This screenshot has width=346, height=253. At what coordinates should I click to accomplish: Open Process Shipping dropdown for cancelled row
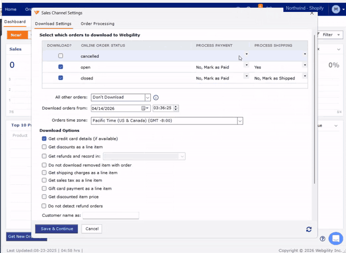pos(305,54)
